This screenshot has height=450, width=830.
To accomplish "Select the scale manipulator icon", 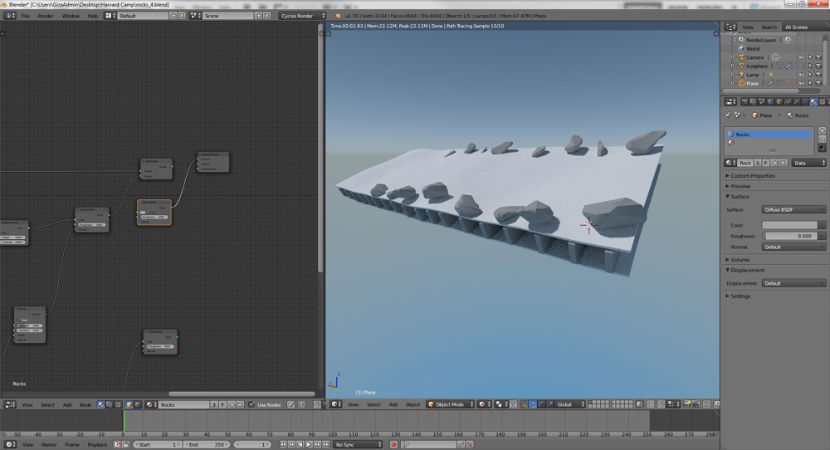I will (x=550, y=404).
